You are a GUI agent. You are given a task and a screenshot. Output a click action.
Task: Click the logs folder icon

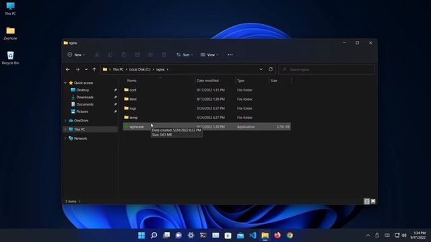pos(127,108)
